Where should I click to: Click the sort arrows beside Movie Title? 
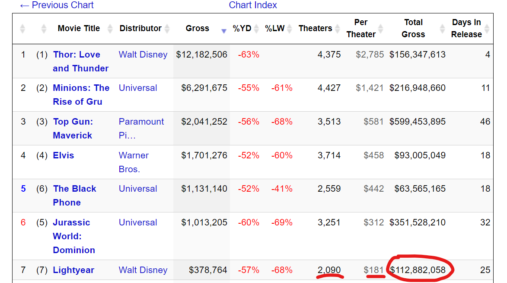click(x=110, y=29)
